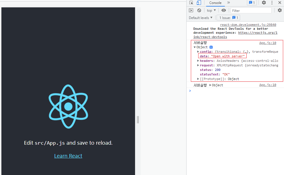Open console settings gear icon
The height and width of the screenshot is (175, 284).
coord(280,10)
